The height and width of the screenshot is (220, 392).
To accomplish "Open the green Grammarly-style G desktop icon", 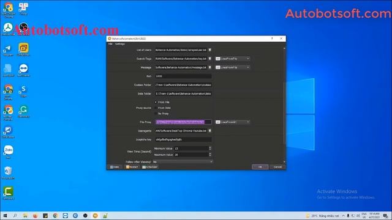I will click(x=23, y=111).
